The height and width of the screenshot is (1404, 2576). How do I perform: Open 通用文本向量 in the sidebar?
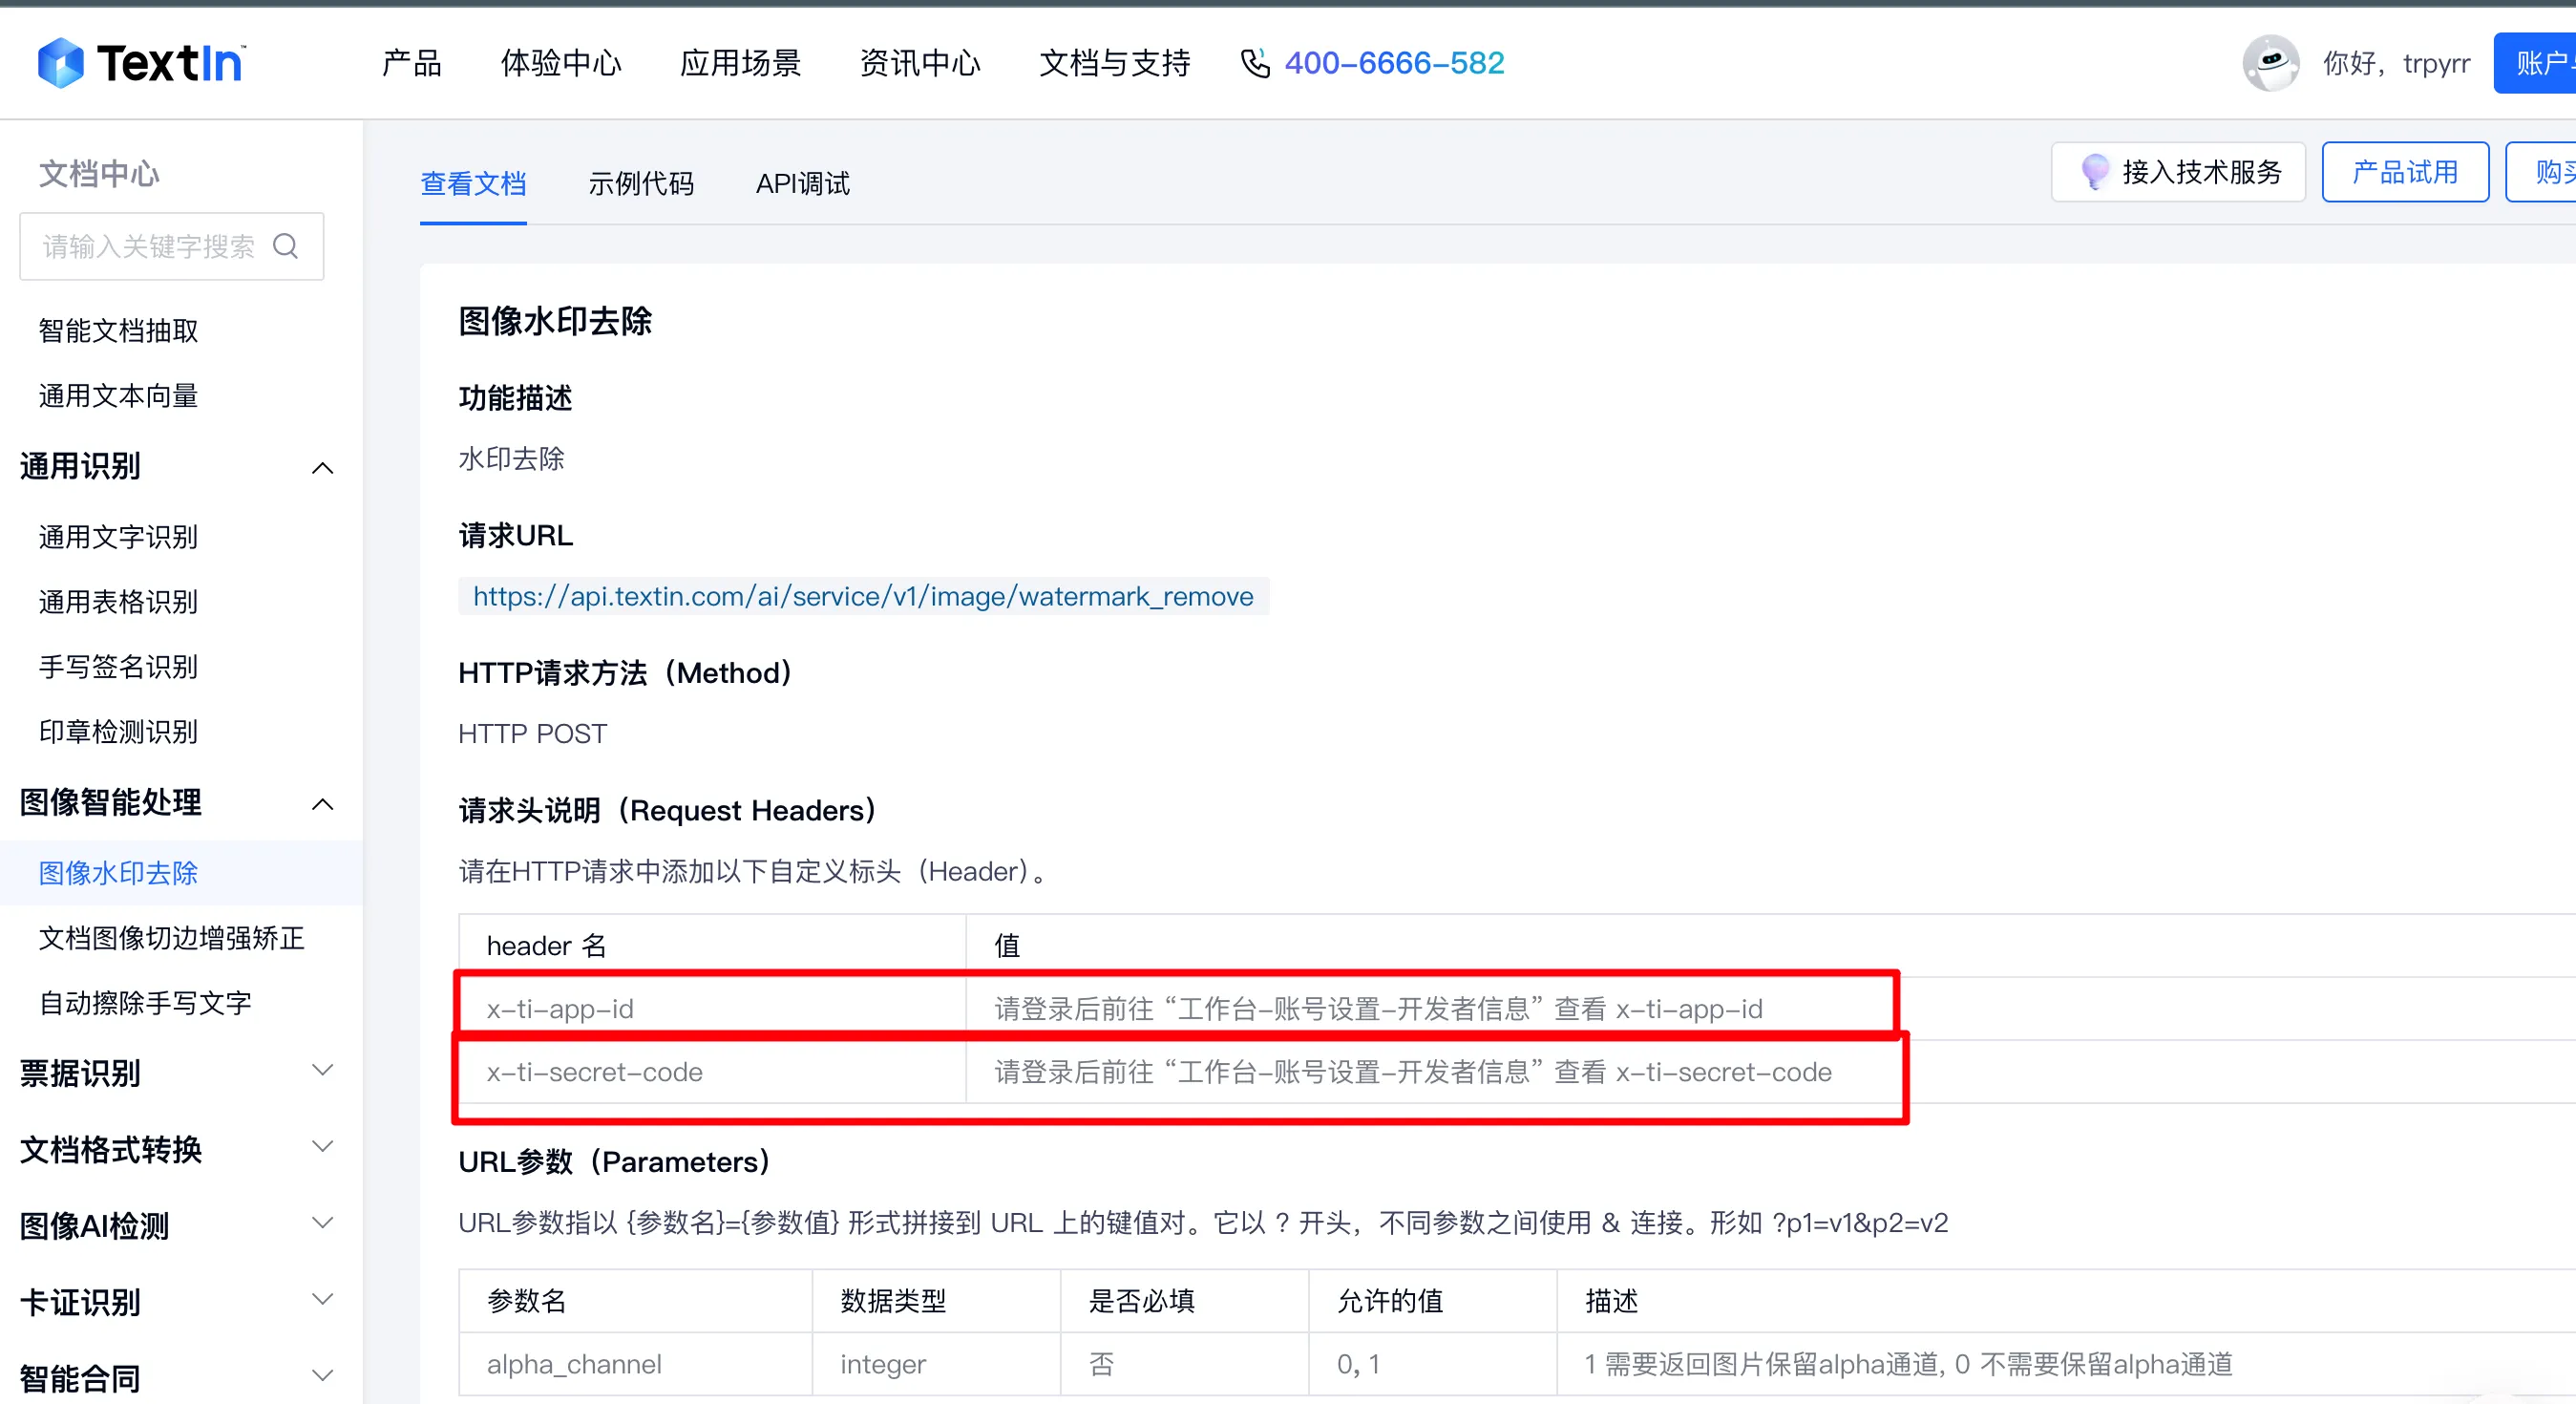tap(118, 396)
